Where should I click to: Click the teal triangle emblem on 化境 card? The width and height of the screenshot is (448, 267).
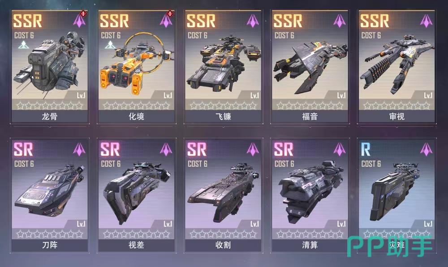pyautogui.click(x=110, y=45)
